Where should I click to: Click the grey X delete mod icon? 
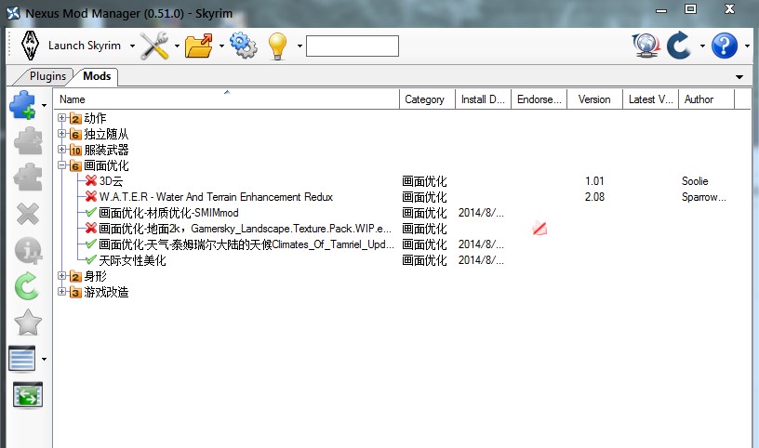[x=28, y=214]
